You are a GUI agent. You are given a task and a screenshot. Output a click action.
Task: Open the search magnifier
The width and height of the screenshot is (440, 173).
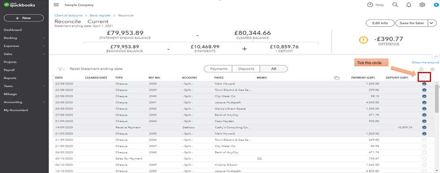coord(395,5)
